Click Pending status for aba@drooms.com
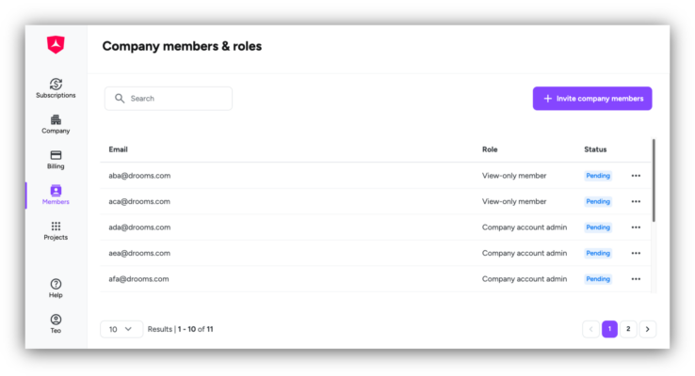The height and width of the screenshot is (376, 695). [598, 176]
